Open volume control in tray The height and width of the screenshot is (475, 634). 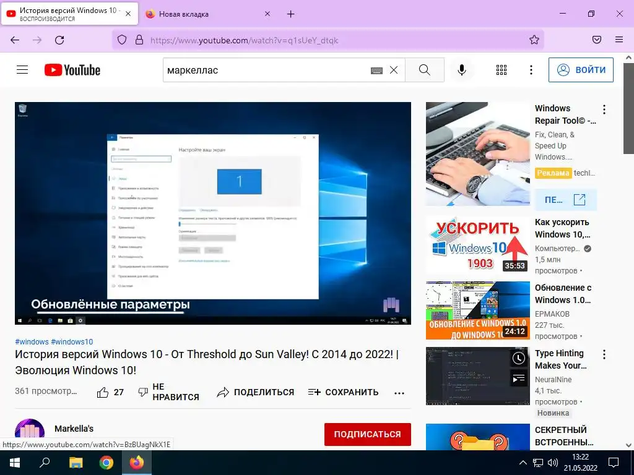pyautogui.click(x=552, y=463)
